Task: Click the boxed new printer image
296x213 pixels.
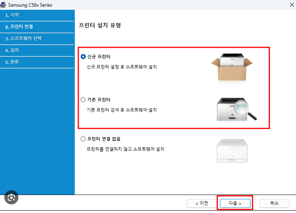Action: click(232, 67)
